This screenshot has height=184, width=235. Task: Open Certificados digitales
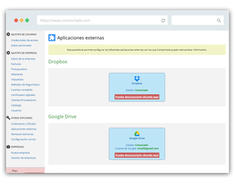[23, 95]
